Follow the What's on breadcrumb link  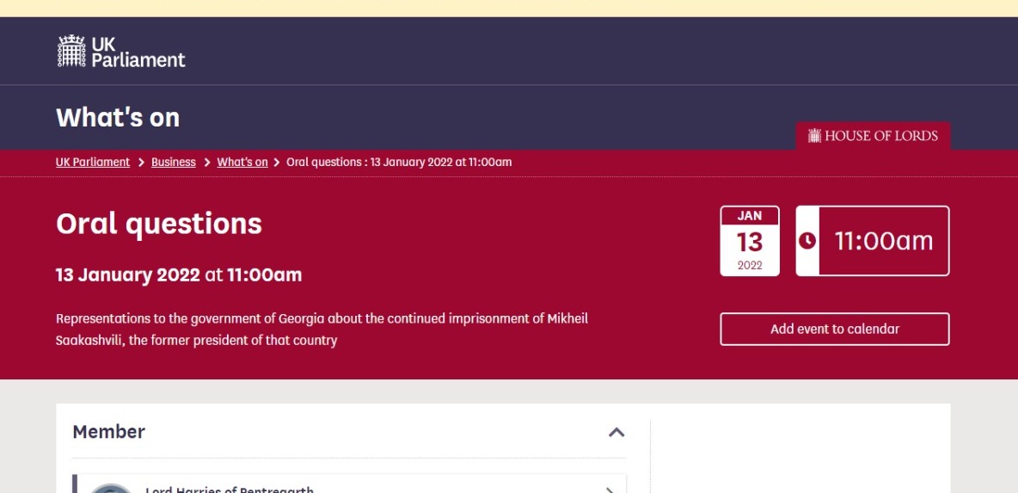pos(242,163)
